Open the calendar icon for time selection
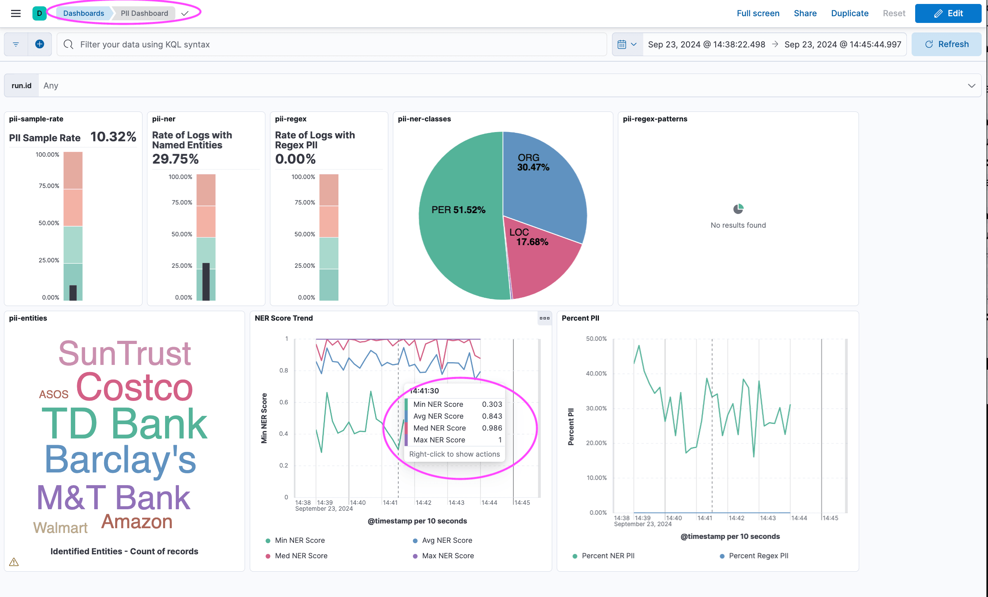Viewport: 988px width, 597px height. pos(623,44)
